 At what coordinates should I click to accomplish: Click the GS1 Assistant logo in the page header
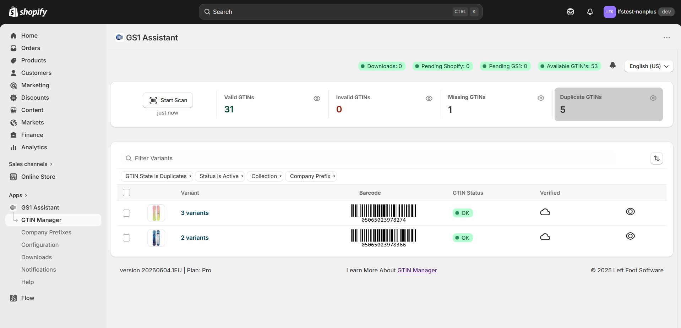click(x=119, y=37)
